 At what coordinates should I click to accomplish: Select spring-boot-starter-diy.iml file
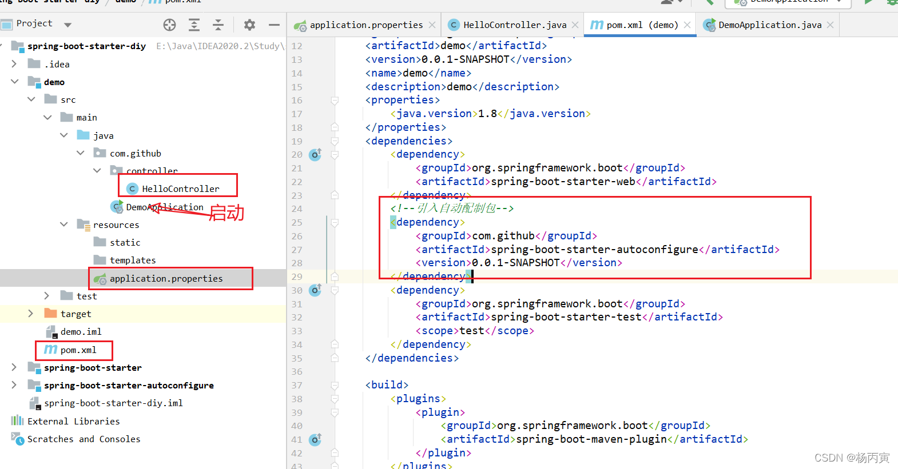[x=113, y=403]
